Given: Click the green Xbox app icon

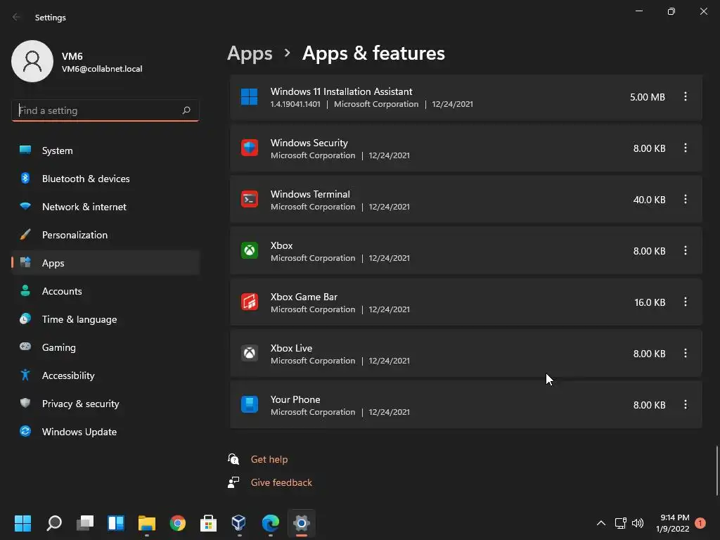Looking at the screenshot, I should coord(250,251).
